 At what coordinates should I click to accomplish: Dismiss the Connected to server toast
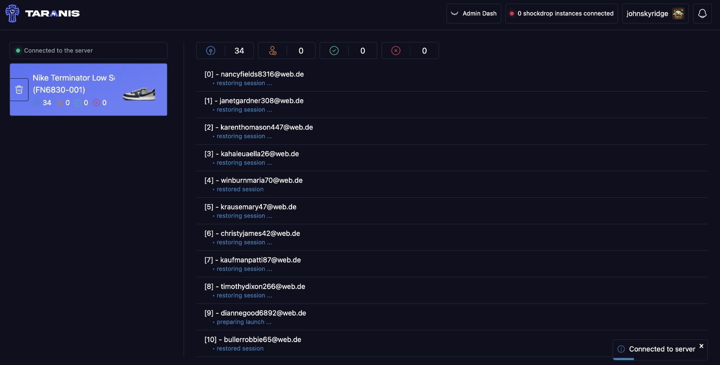(701, 346)
